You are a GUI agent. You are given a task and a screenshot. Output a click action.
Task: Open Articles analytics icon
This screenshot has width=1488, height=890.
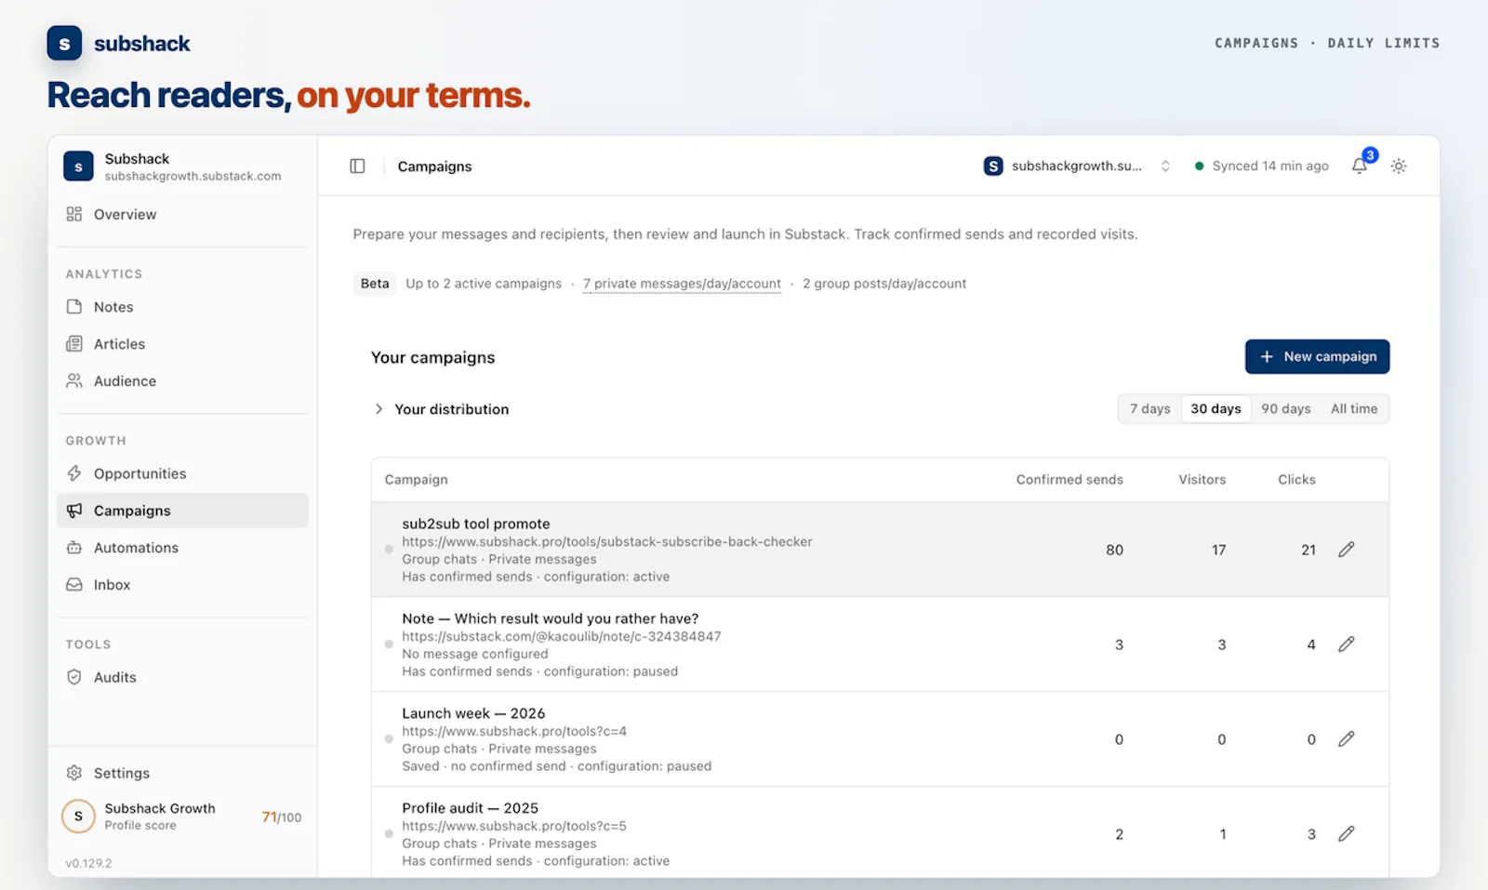[x=74, y=344]
